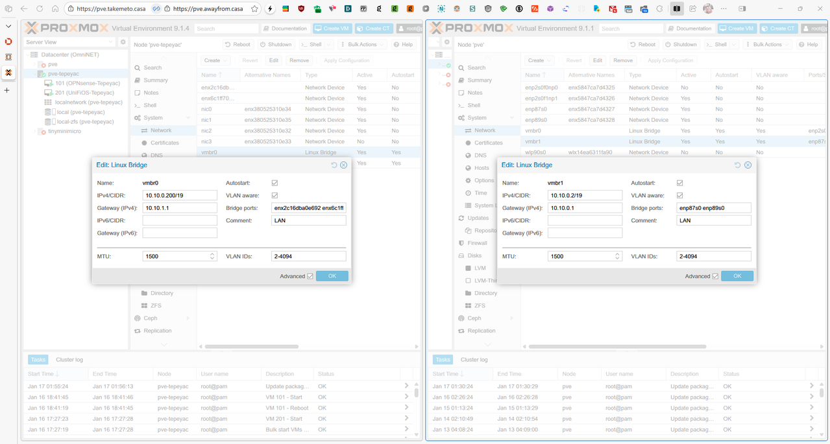The width and height of the screenshot is (830, 444).
Task: Click the MTU stepper in vmbr0 dialog
Action: [212, 257]
